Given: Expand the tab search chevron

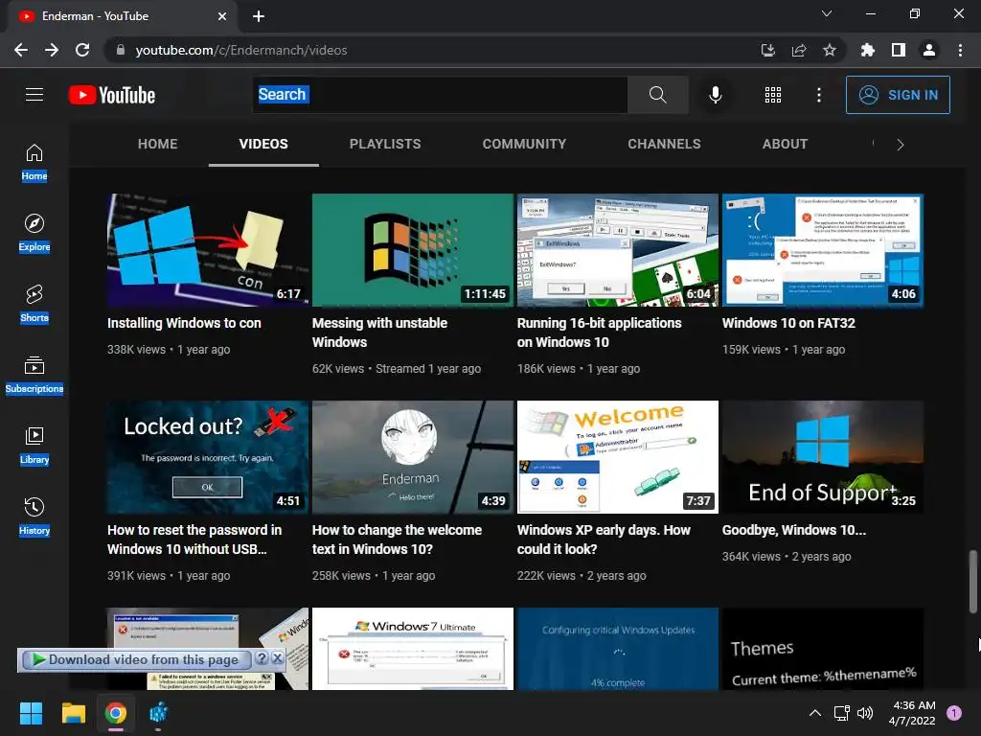Looking at the screenshot, I should click(x=827, y=13).
